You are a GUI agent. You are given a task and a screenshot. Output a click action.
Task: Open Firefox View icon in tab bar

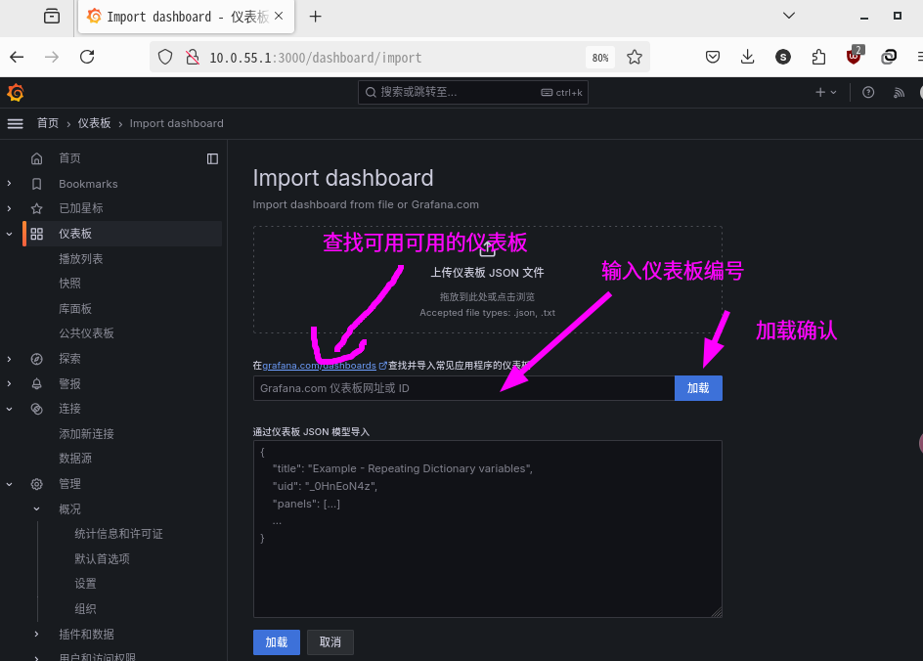52,16
